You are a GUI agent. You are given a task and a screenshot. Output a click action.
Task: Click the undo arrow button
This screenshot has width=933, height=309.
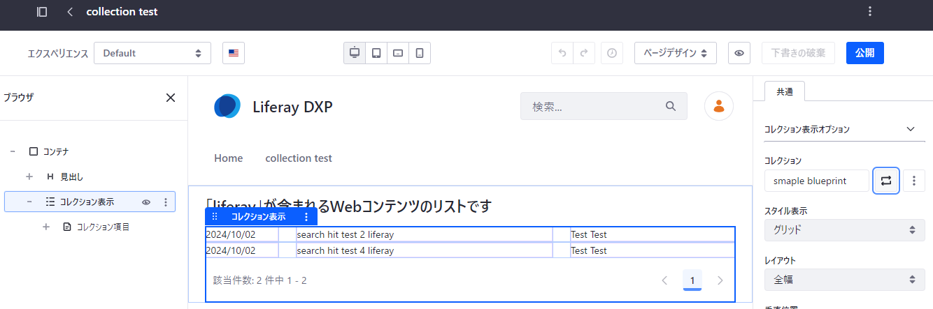click(x=562, y=53)
